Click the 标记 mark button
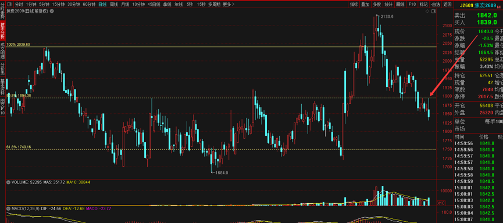 423,5
